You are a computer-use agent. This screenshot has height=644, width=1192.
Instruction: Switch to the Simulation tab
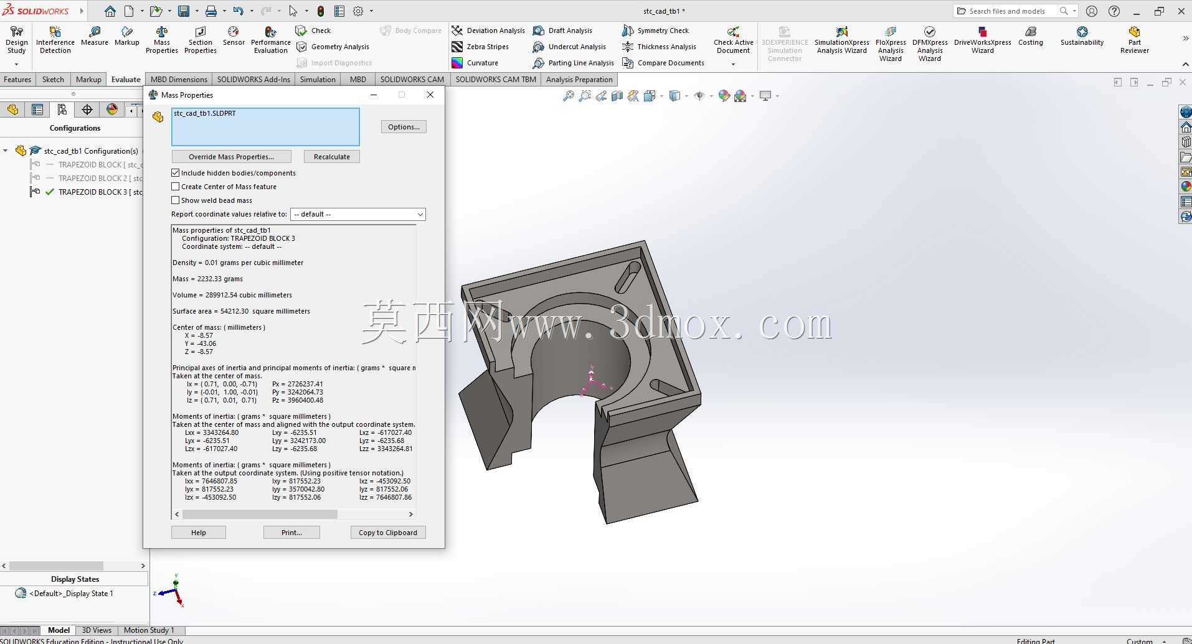(x=318, y=79)
